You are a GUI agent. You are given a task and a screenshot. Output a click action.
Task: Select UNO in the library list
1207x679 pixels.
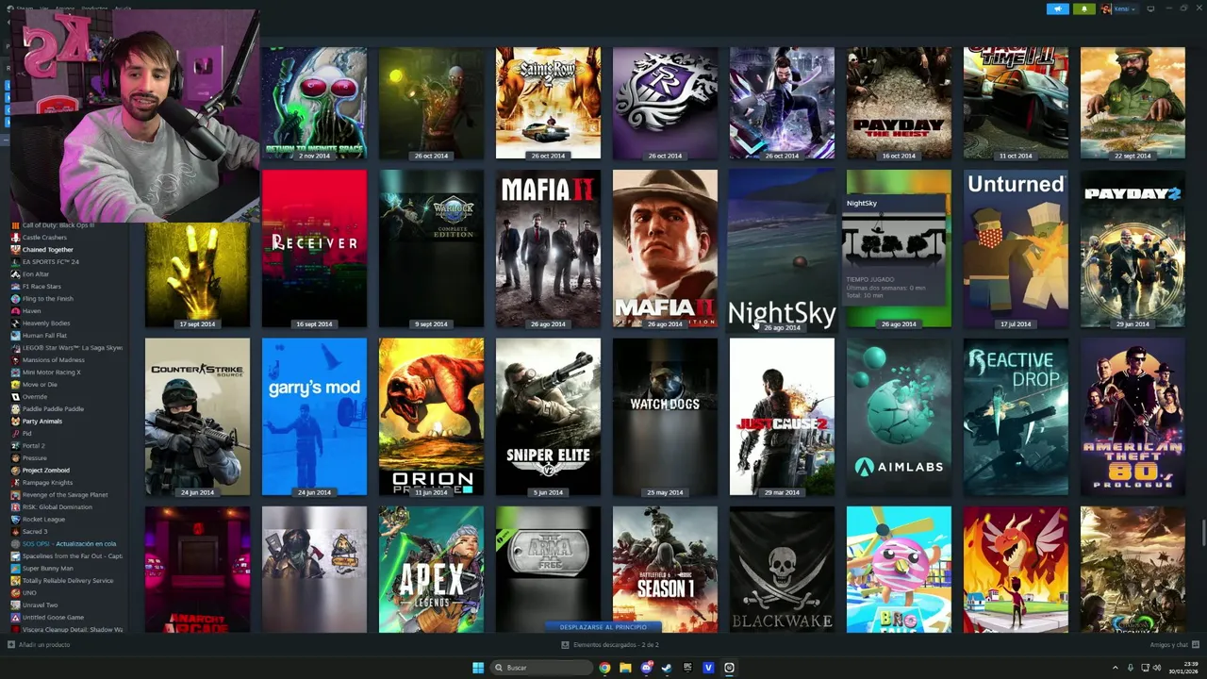pyautogui.click(x=28, y=592)
